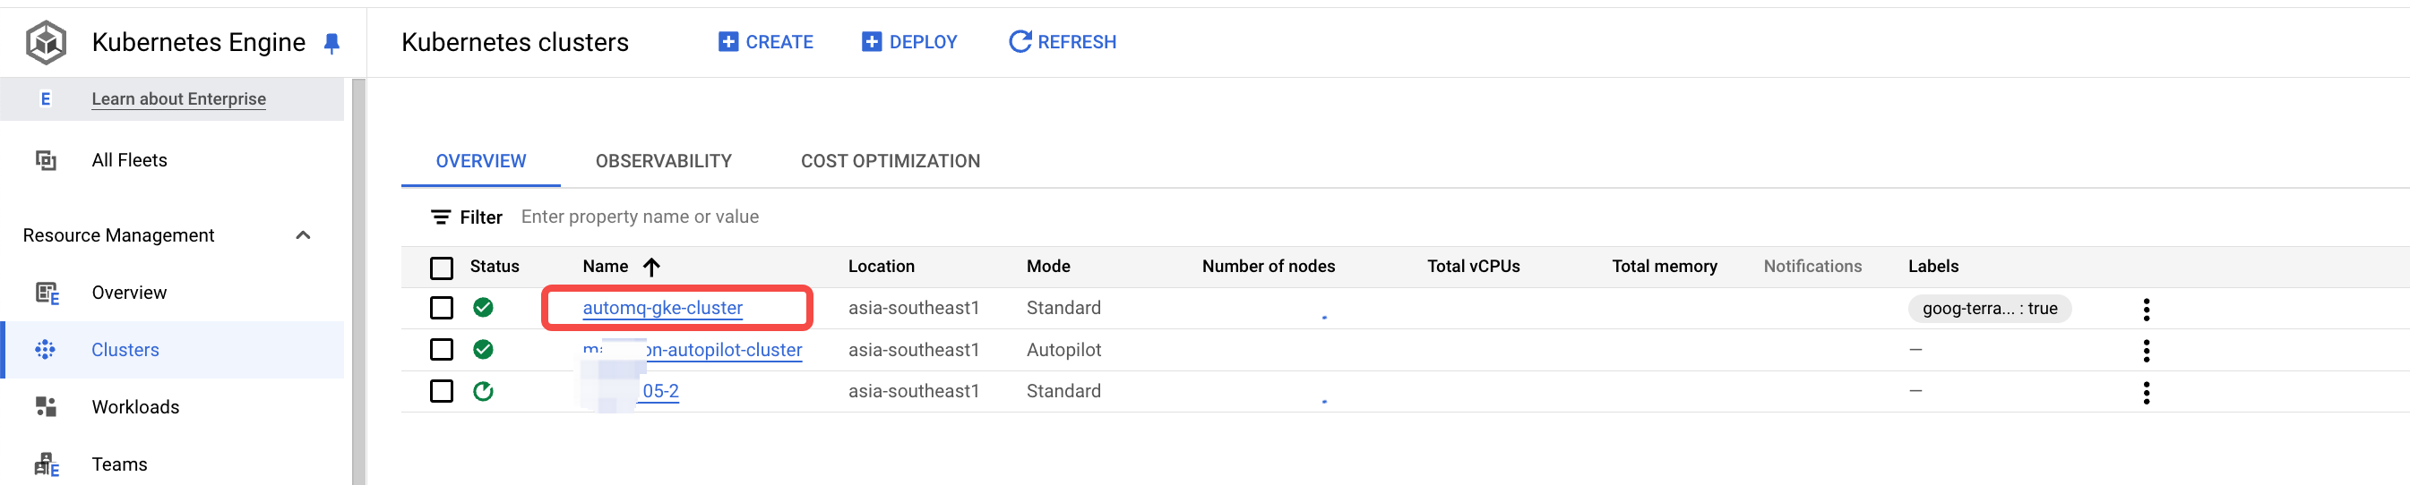The width and height of the screenshot is (2410, 485).
Task: Click the Kubernetes Engine hexagon logo
Action: tap(46, 42)
